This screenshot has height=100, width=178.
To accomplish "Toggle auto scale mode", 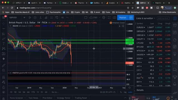I will pos(130,92).
